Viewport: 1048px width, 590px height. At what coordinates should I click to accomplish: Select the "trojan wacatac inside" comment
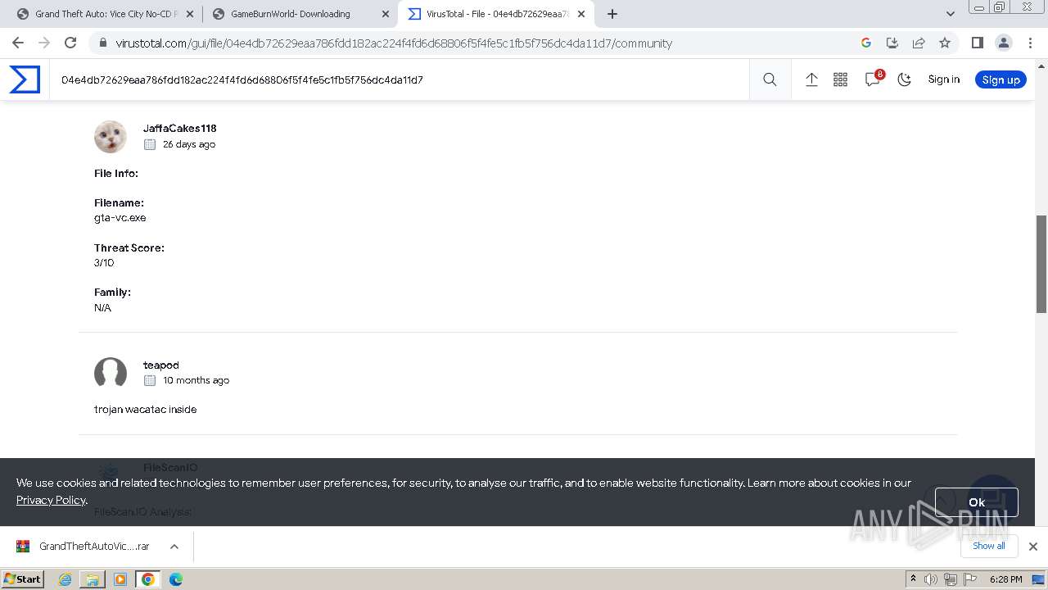(146, 409)
